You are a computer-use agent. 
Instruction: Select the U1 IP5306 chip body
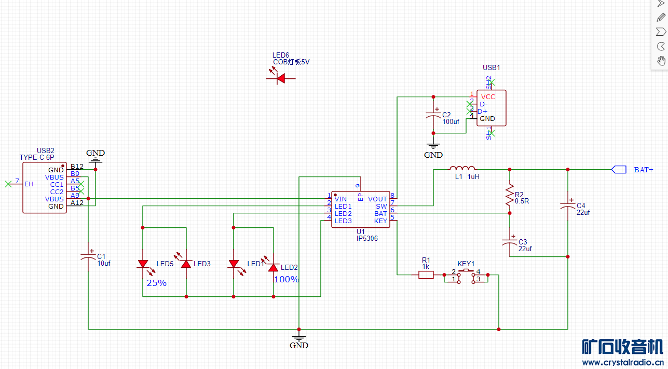coord(360,209)
